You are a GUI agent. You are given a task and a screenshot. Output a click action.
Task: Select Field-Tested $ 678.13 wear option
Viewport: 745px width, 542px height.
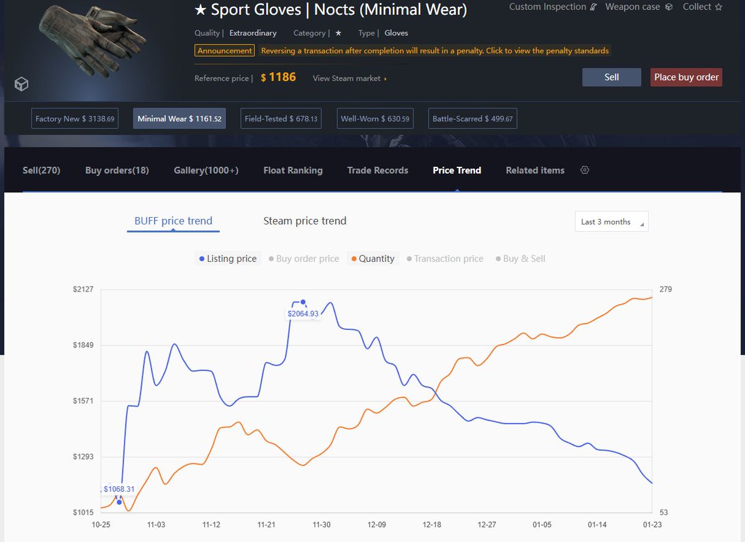click(x=281, y=118)
